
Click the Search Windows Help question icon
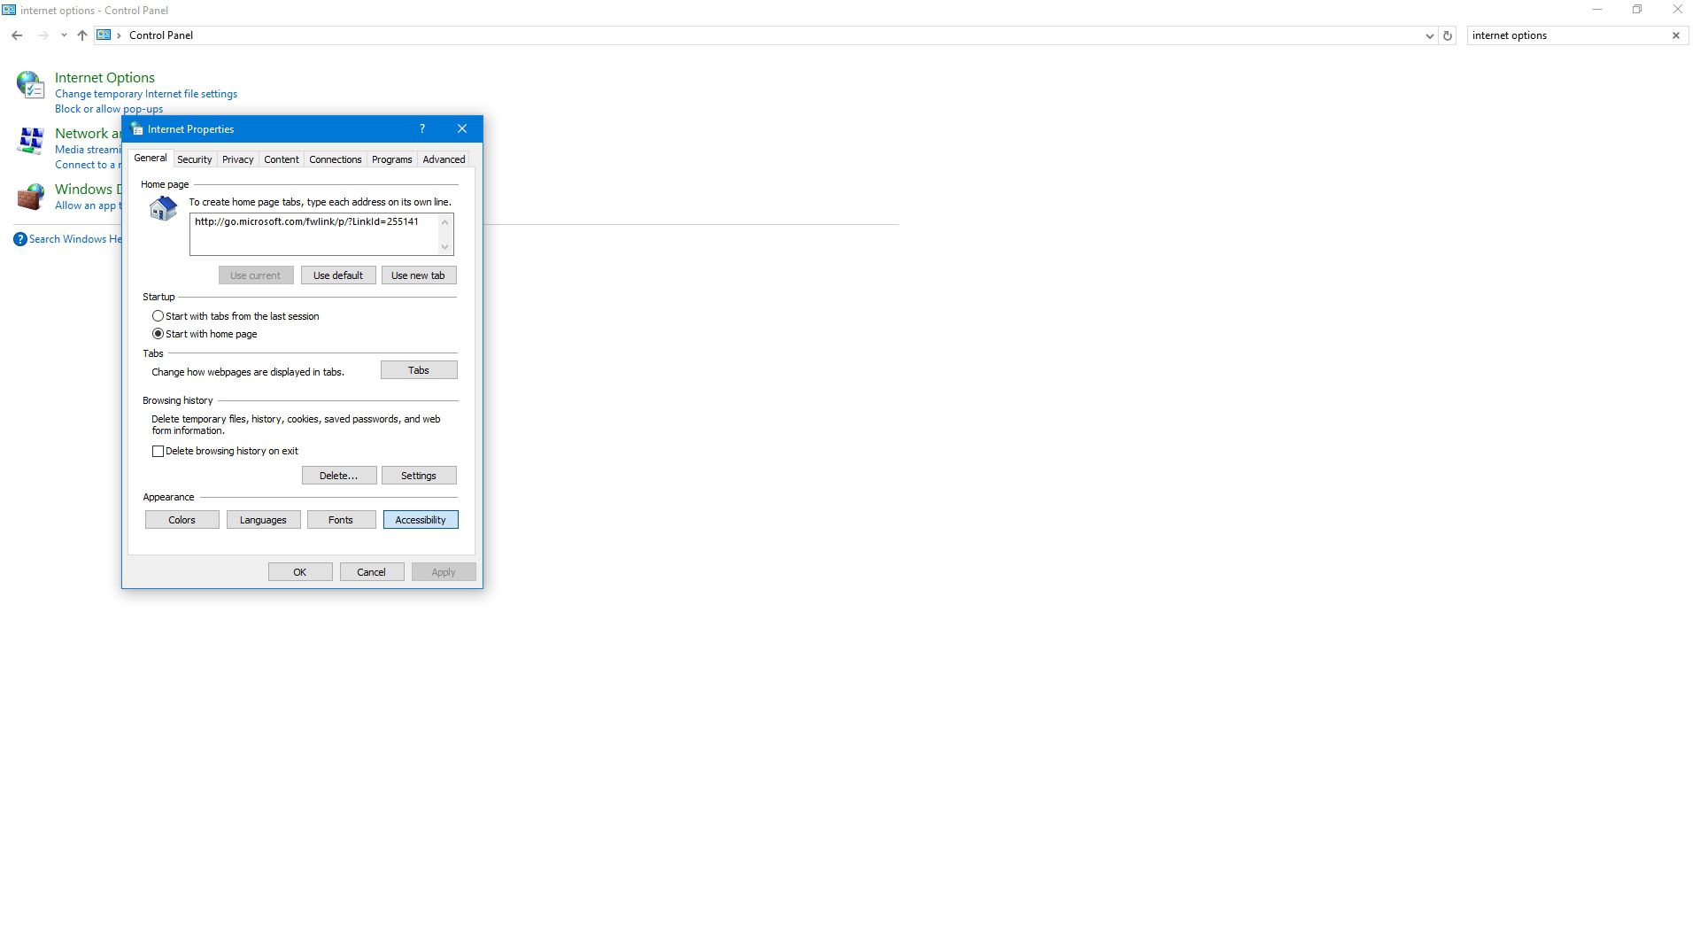click(20, 239)
